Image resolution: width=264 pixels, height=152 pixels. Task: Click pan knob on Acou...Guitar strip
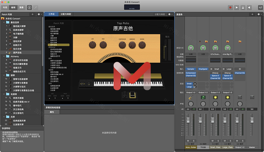point(191,104)
